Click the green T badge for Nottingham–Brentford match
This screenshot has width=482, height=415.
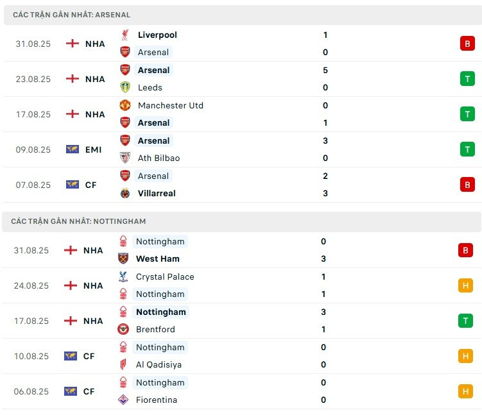pyautogui.click(x=465, y=321)
